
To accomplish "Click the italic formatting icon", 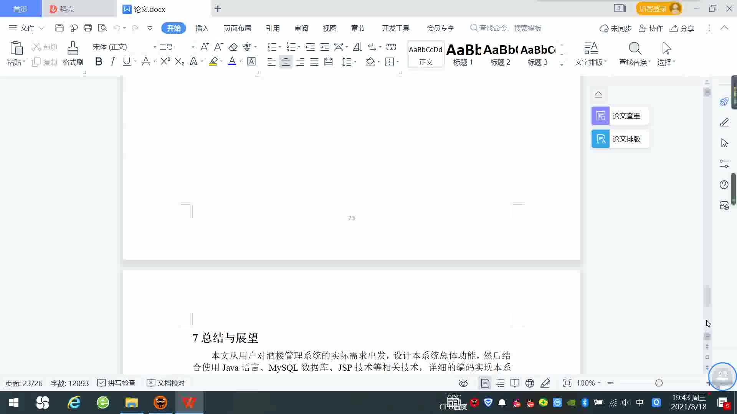I will pos(112,62).
